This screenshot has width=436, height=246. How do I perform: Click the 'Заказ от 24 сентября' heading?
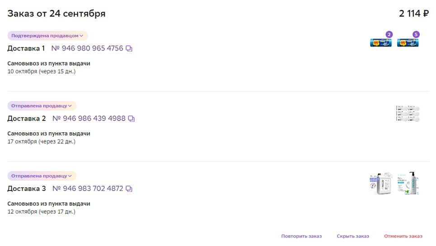pyautogui.click(x=56, y=14)
